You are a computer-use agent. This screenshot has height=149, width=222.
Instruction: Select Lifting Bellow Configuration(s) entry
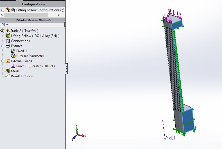click(x=38, y=10)
